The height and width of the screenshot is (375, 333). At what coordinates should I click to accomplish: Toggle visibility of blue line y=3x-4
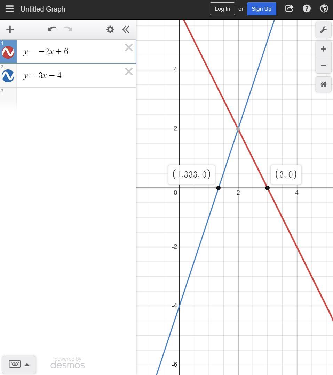8,76
